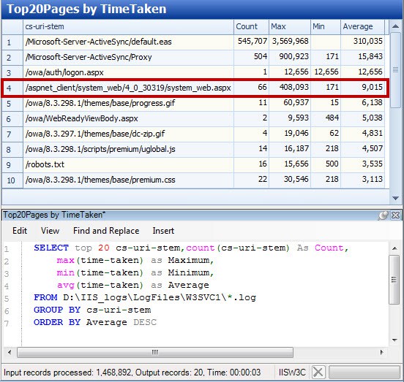Screen dimensions: 404x382
Task: Open the View menu
Action: pyautogui.click(x=50, y=231)
